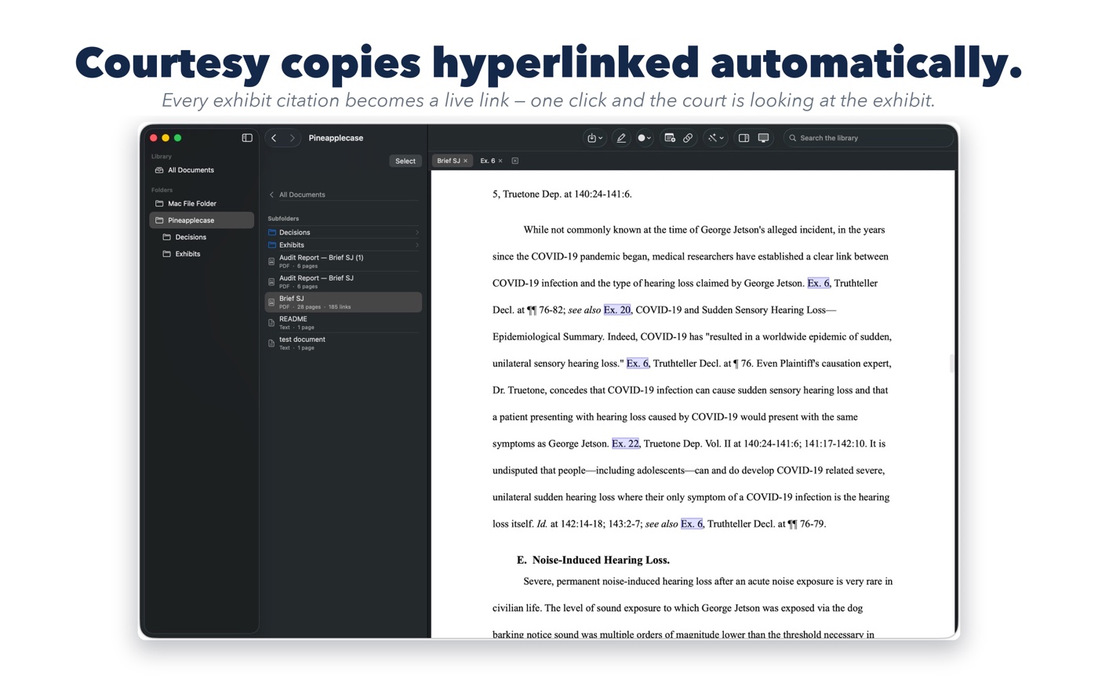Click the chain link icon
The height and width of the screenshot is (686, 1098).
pyautogui.click(x=688, y=138)
